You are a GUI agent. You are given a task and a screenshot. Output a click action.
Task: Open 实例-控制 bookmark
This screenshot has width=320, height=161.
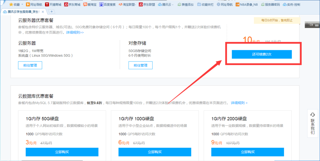click(x=291, y=4)
